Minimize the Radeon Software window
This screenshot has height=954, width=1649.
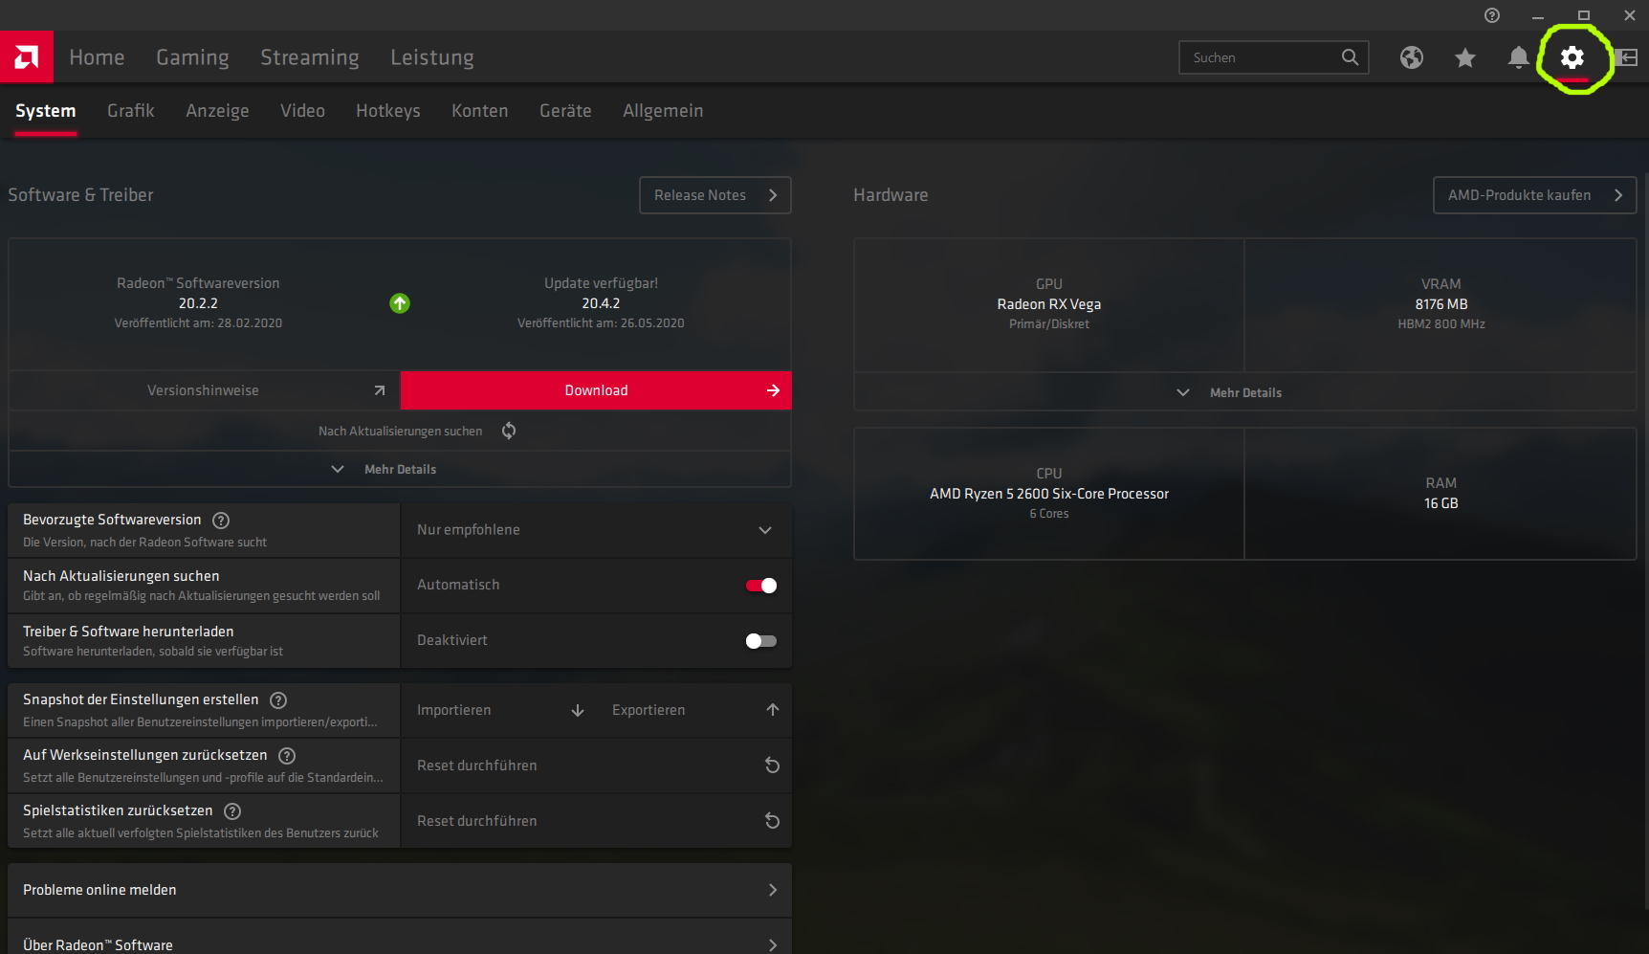tap(1538, 15)
